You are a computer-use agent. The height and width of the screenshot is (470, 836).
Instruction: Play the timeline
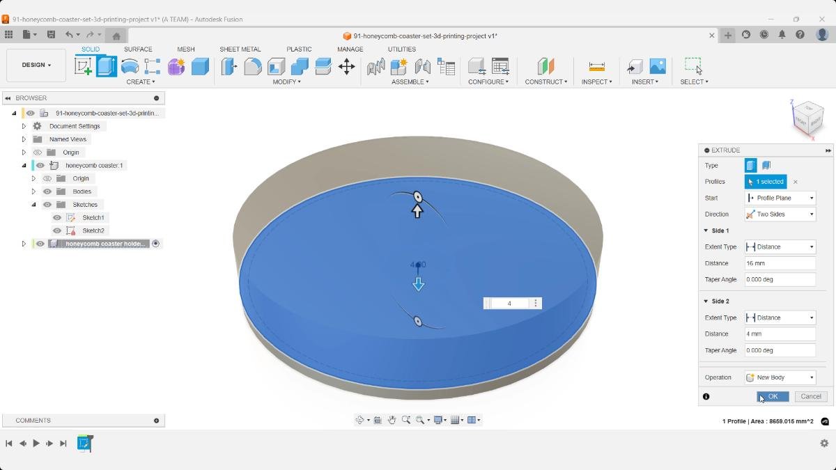(x=36, y=443)
